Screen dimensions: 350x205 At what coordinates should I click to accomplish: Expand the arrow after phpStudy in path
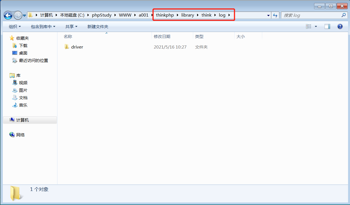point(115,15)
